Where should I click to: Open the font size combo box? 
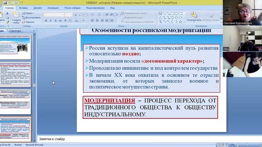tap(69, 15)
